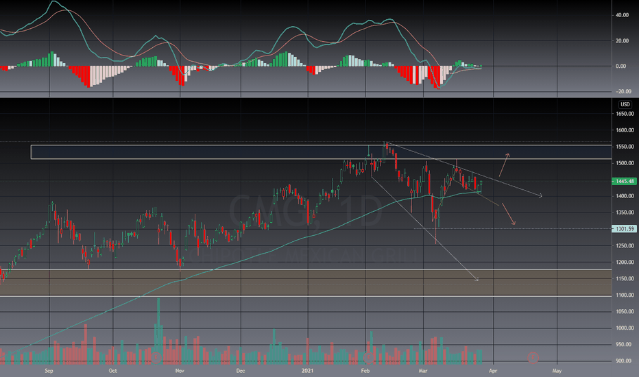Viewport: 639px width, 377px height.
Task: Click the 1150.00 price axis label
Action: click(x=625, y=278)
